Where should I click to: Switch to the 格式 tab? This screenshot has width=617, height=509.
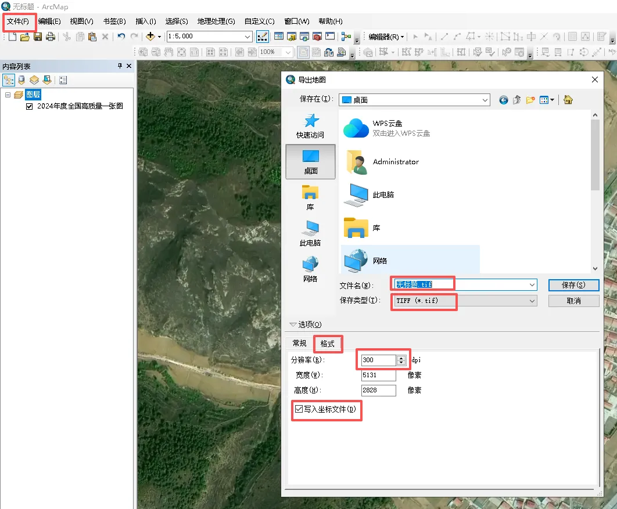[328, 344]
